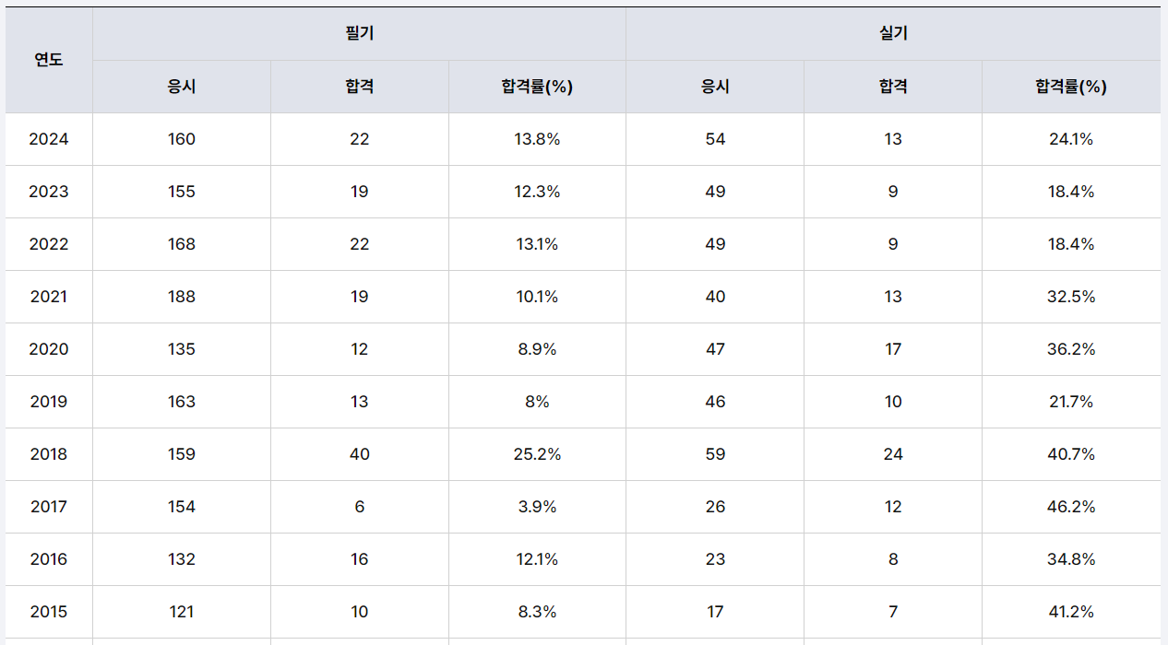Select the 32.5% cell in 2021 row
Screen dimensions: 1168x645
1070,297
